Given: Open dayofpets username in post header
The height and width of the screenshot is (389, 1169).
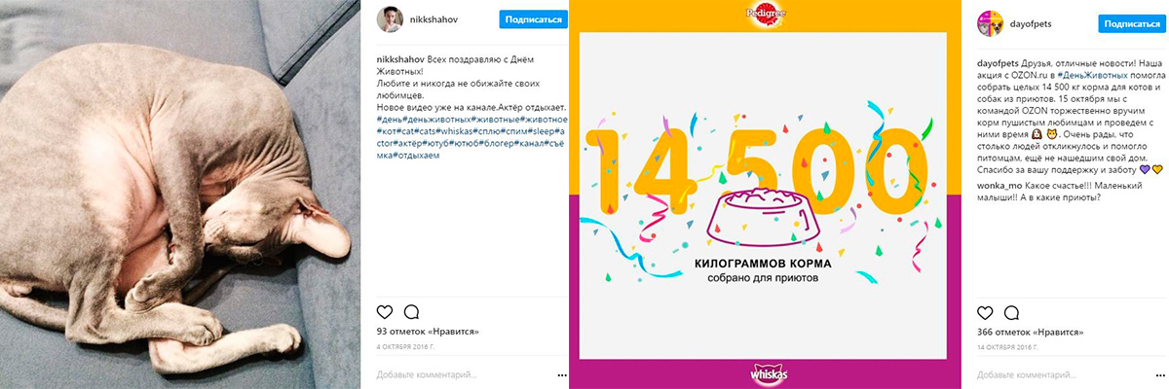Looking at the screenshot, I should [x=1036, y=23].
